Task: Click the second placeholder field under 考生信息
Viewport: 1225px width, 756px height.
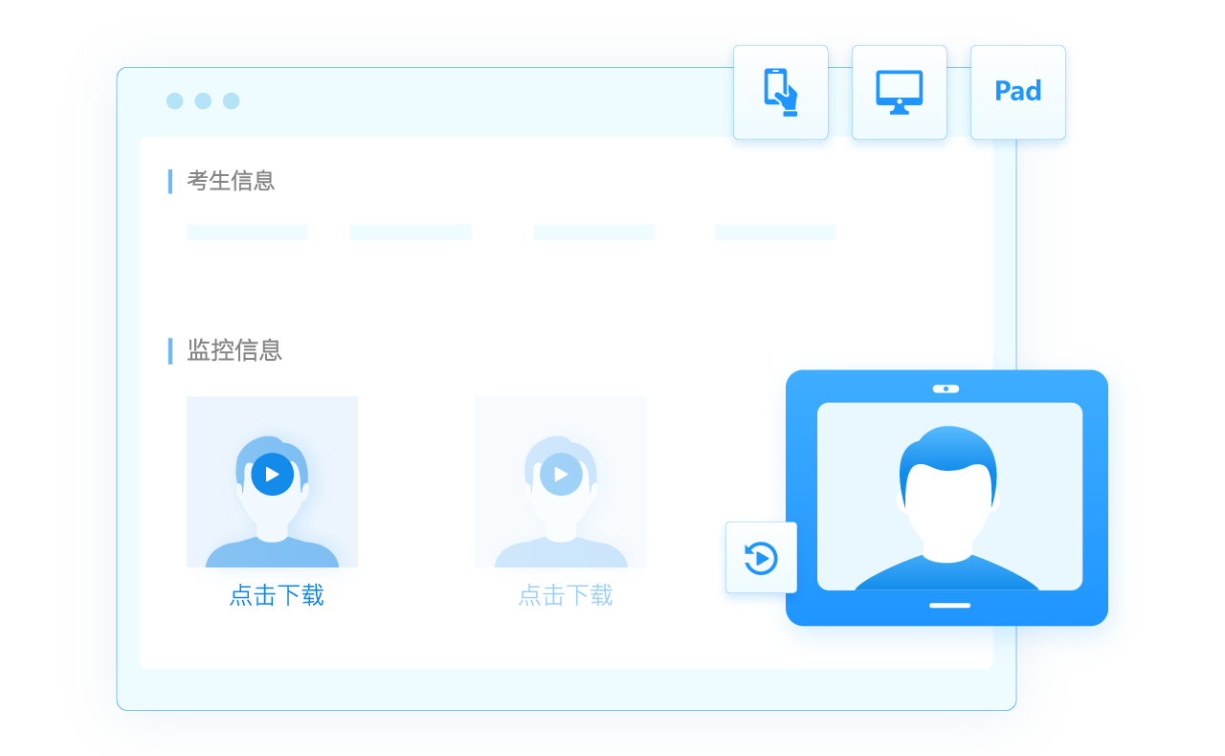Action: [x=411, y=232]
